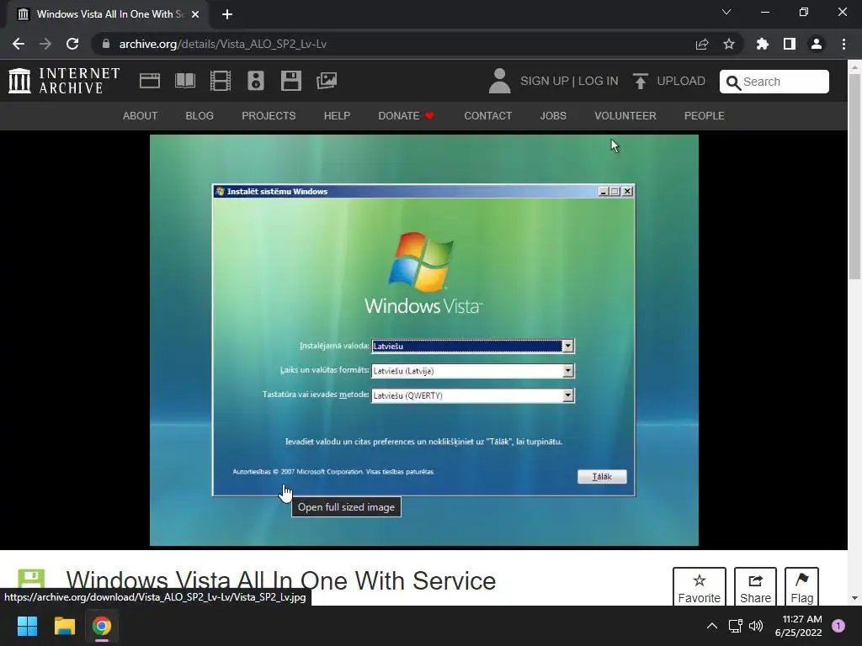View site information lock icon
Screen dimensions: 862x646
pyautogui.click(x=106, y=44)
